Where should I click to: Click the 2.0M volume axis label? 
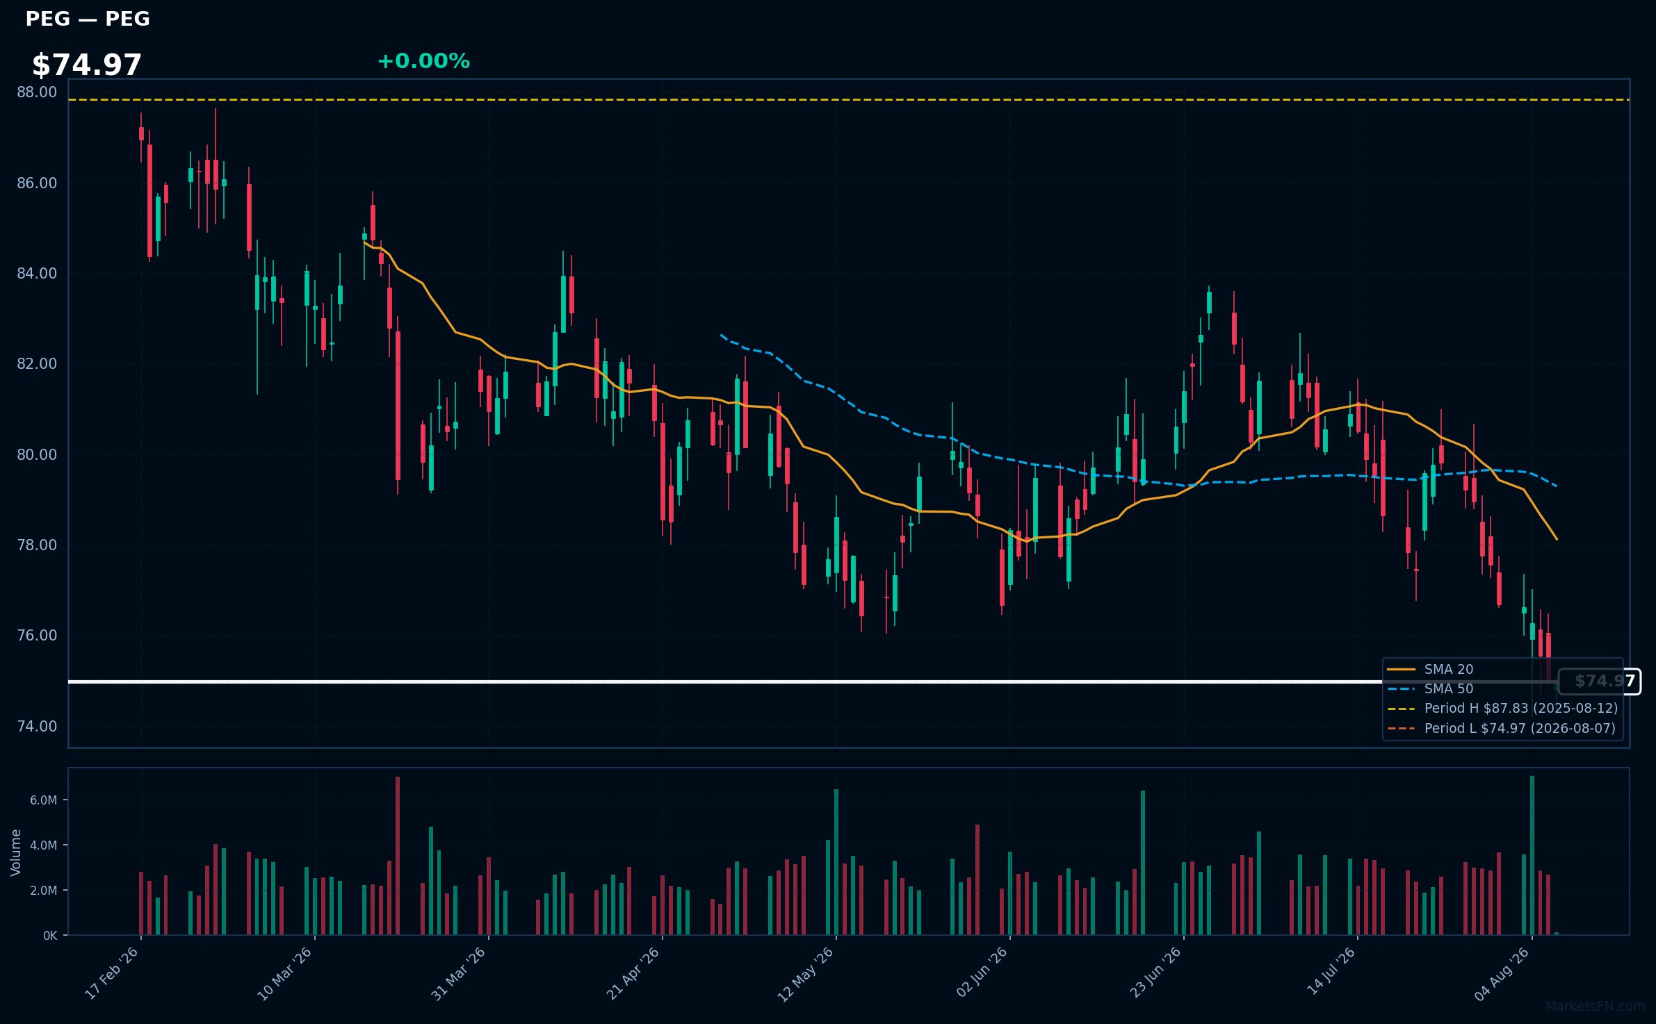click(43, 891)
